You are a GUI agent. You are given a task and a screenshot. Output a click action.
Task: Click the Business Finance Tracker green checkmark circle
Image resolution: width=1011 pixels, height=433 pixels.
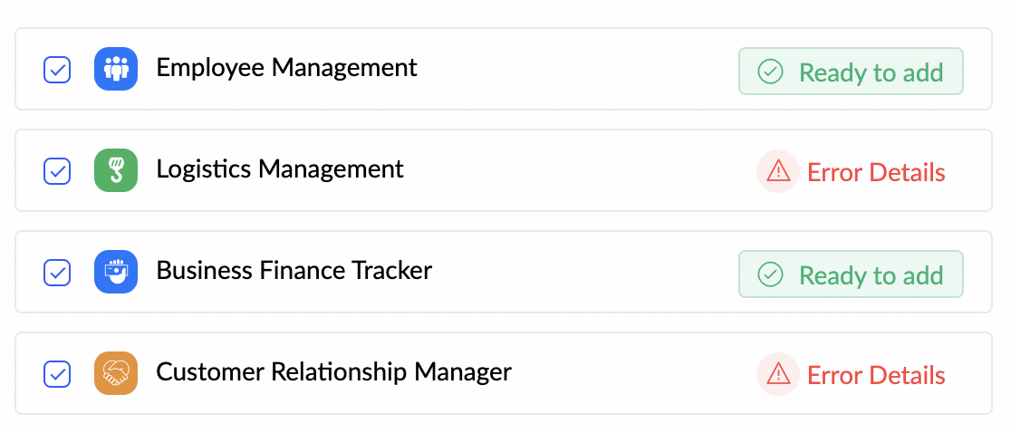pyautogui.click(x=770, y=275)
